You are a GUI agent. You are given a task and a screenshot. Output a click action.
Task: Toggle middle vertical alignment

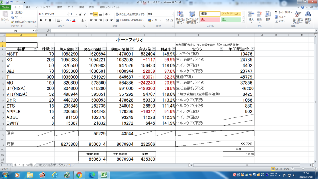tap(96, 14)
